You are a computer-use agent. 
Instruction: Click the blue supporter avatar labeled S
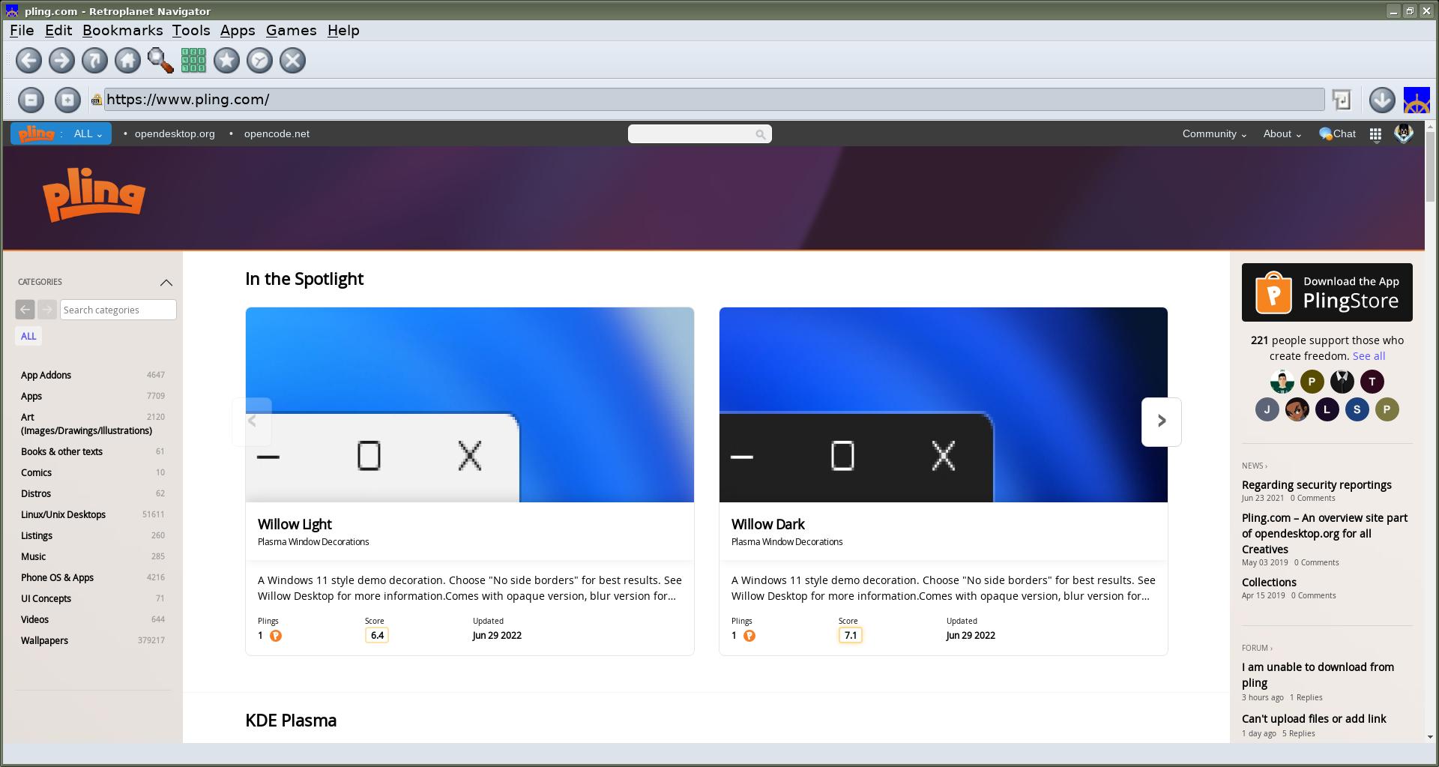click(x=1357, y=409)
